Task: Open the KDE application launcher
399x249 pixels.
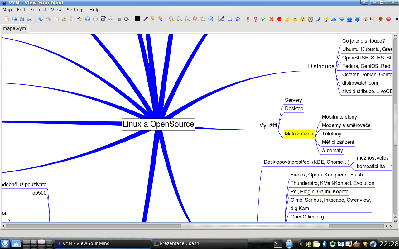Action: [x=5, y=244]
